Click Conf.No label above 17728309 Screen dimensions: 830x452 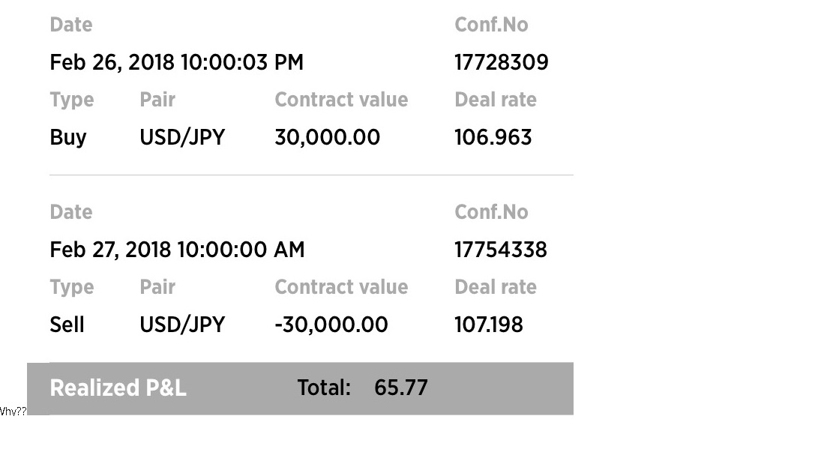coord(491,25)
